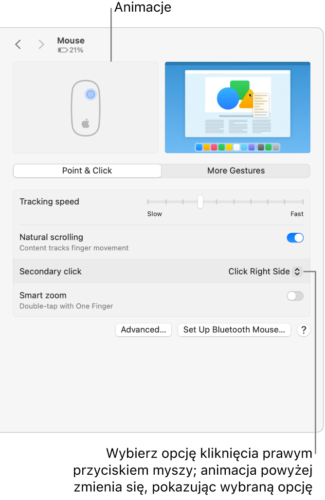
Task: Click the Apple logo on mouse graphic
Action: [x=86, y=122]
